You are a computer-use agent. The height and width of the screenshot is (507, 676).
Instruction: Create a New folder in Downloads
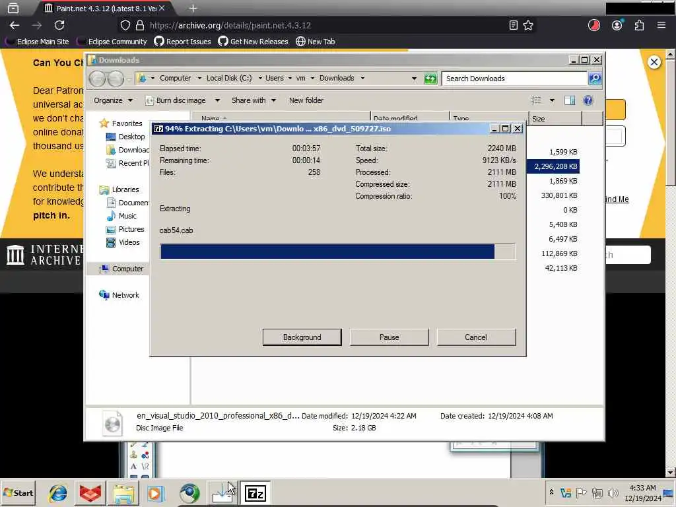[x=306, y=100]
